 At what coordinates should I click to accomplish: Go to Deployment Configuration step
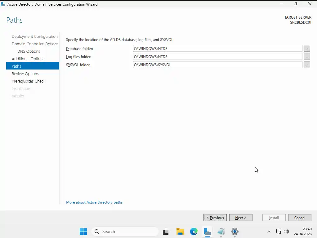pyautogui.click(x=34, y=36)
